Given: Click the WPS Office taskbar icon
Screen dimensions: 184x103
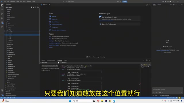Looking at the screenshot, I should click(98, 101).
